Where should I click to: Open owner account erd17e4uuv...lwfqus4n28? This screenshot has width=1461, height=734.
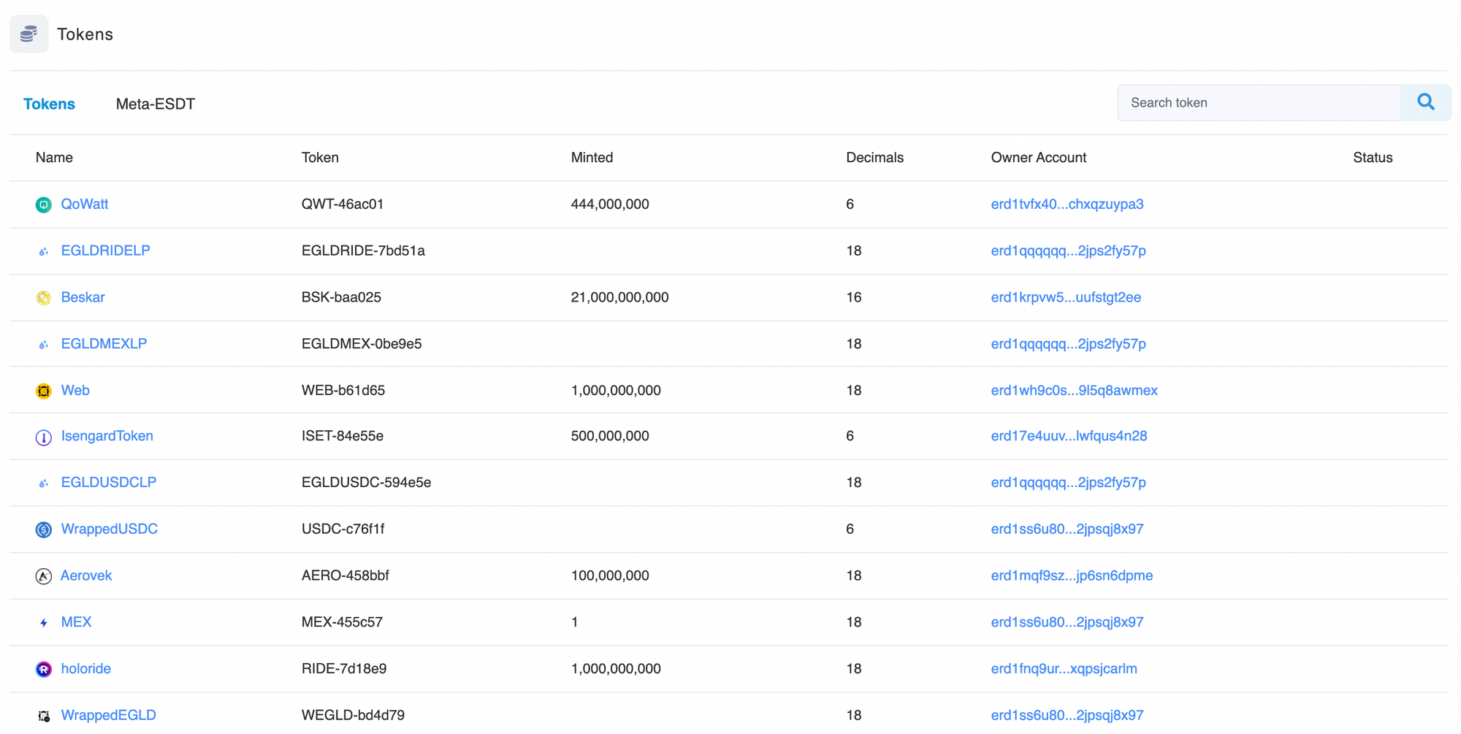[1069, 436]
